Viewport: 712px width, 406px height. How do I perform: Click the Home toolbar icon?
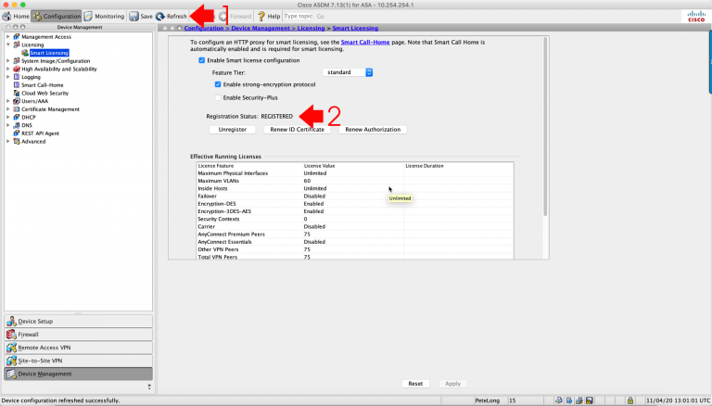click(x=6, y=17)
